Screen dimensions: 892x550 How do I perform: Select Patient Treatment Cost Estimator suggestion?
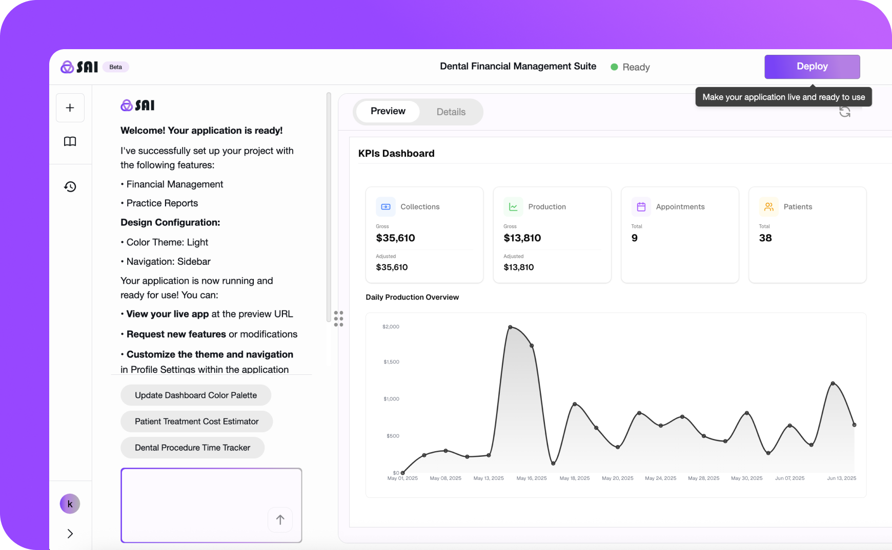[x=196, y=421]
